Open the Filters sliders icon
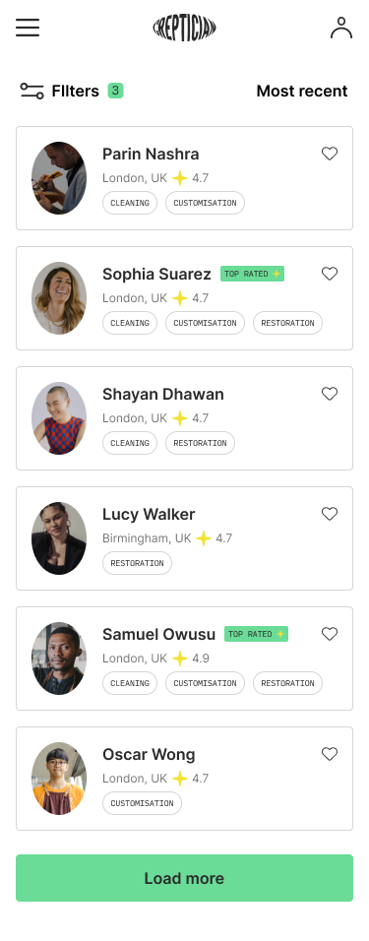Viewport: 369px width, 941px height. 31,91
